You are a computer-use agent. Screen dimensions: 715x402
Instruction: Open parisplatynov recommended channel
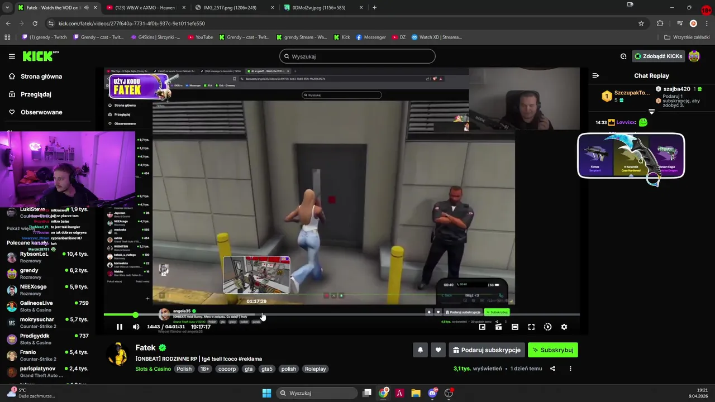[47, 372]
